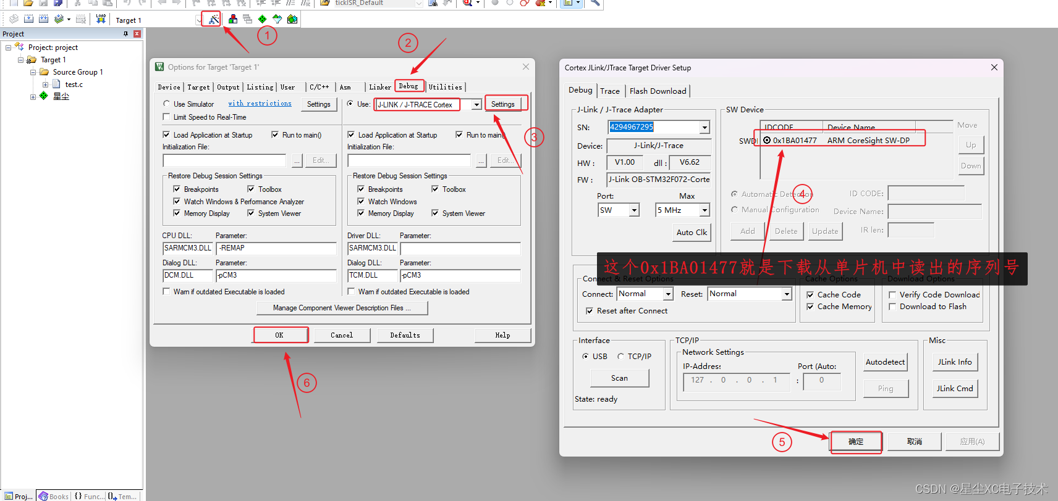Open the Manage Project Items icon

pyautogui.click(x=233, y=19)
